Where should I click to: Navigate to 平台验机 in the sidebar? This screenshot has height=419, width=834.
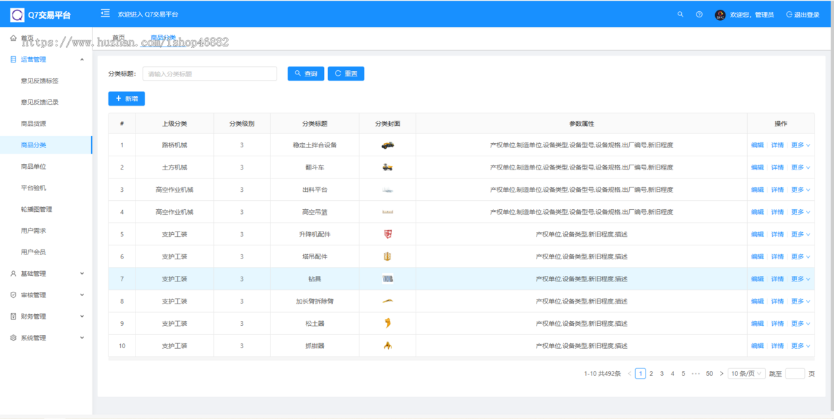pos(33,188)
